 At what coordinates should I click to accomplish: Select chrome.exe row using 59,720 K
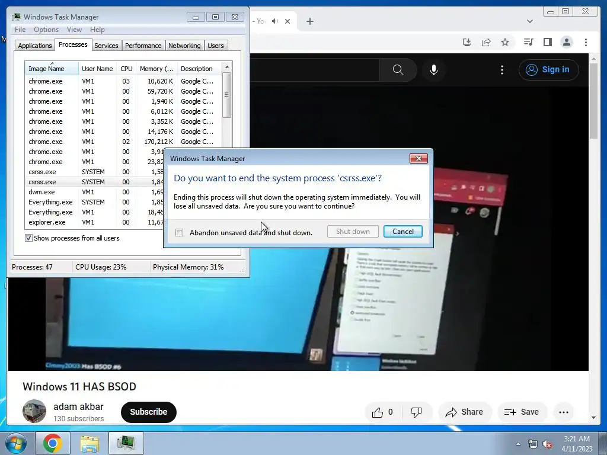pos(124,91)
